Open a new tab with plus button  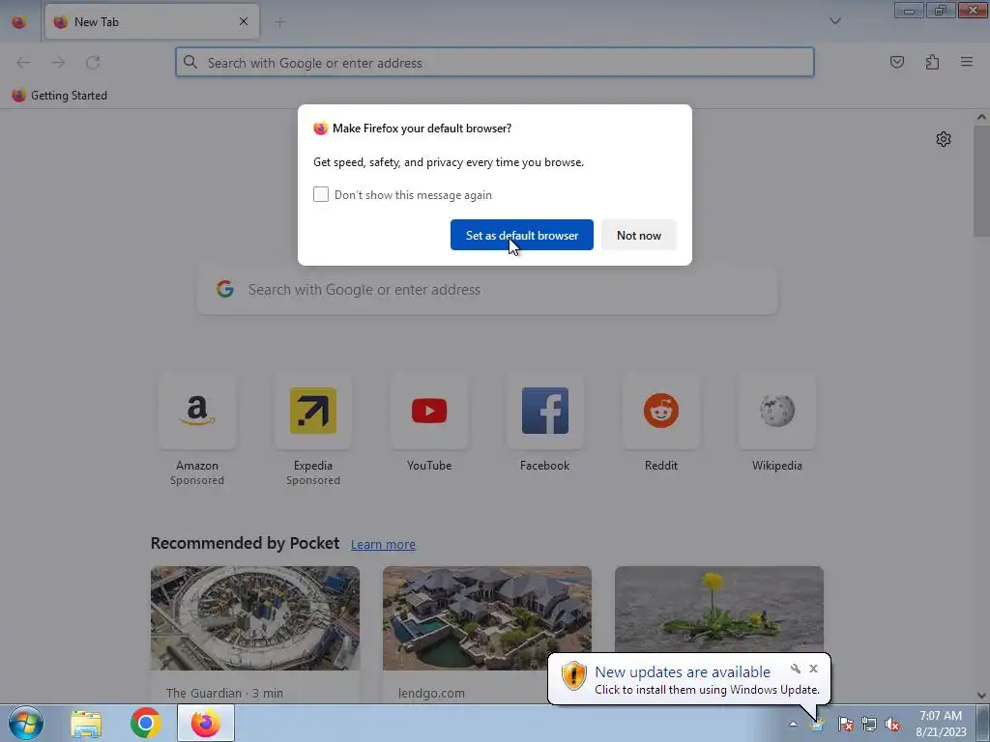click(x=280, y=22)
